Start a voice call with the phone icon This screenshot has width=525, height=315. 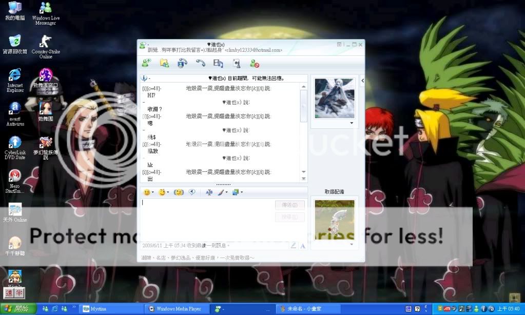click(x=200, y=63)
